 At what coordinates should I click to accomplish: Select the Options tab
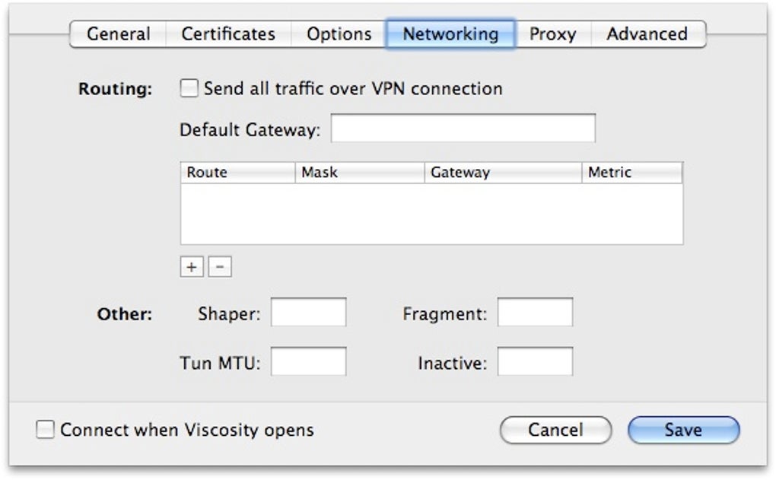tap(339, 34)
